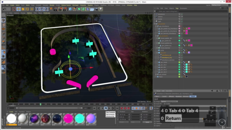Open the viewport Options menu
Image resolution: width=232 pixels, height=130 pixels.
point(29,13)
